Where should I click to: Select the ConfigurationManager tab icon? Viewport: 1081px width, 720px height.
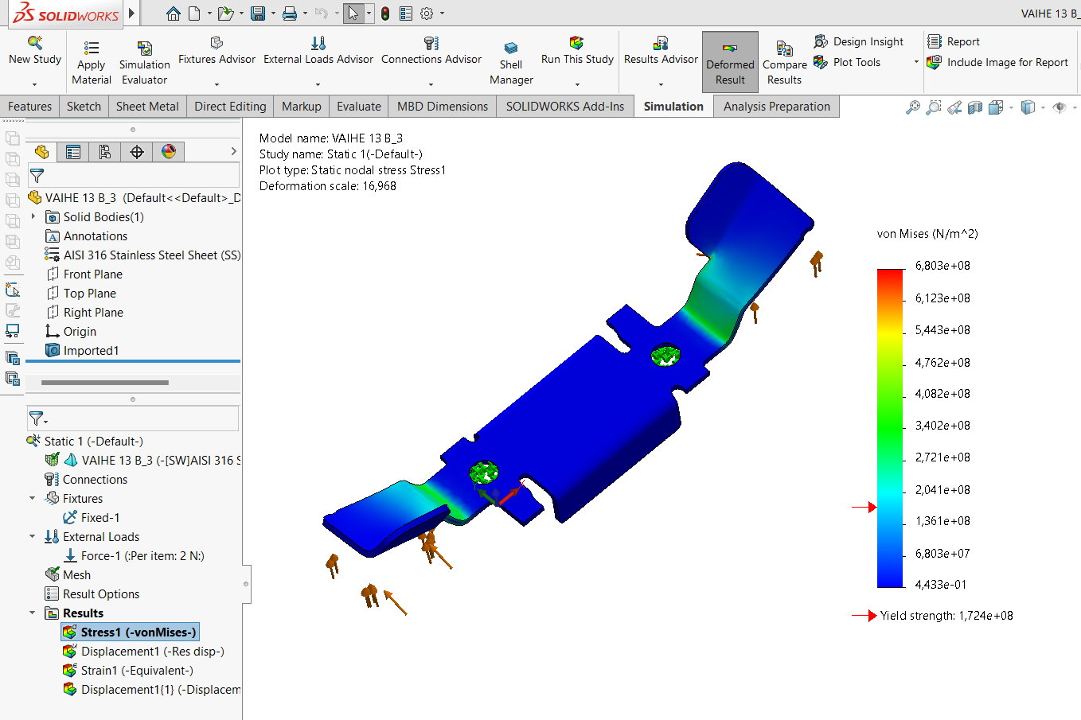click(x=104, y=152)
